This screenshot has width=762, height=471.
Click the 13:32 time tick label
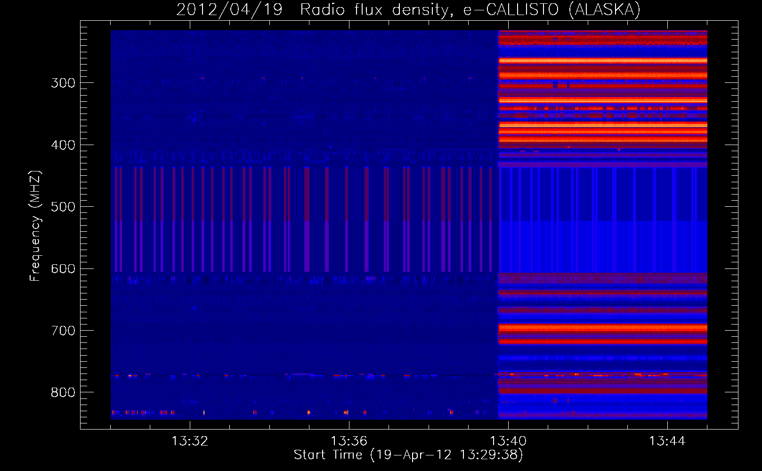(190, 441)
